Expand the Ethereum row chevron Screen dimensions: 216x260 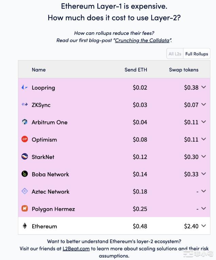tap(204, 225)
